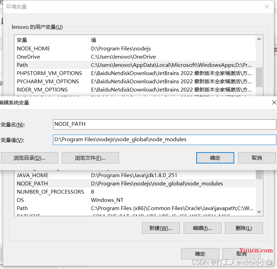Close the 环境变量 window
Viewport: 277px width, 269px height.
tap(267, 7)
